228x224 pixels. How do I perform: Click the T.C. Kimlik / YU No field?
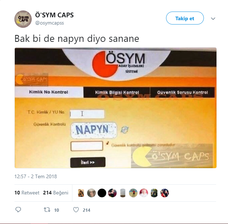pos(87,114)
